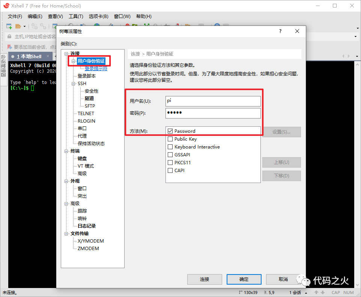Image resolution: width=361 pixels, height=297 pixels.
Task: Tick the CAPI method checkbox
Action: (170, 171)
